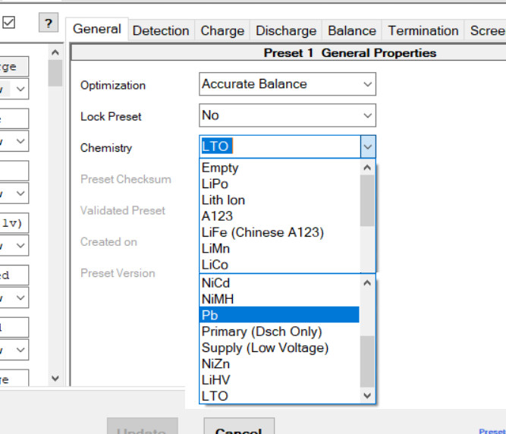Viewport: 506px width, 434px height.
Task: Open the Termination tab
Action: [x=423, y=30]
